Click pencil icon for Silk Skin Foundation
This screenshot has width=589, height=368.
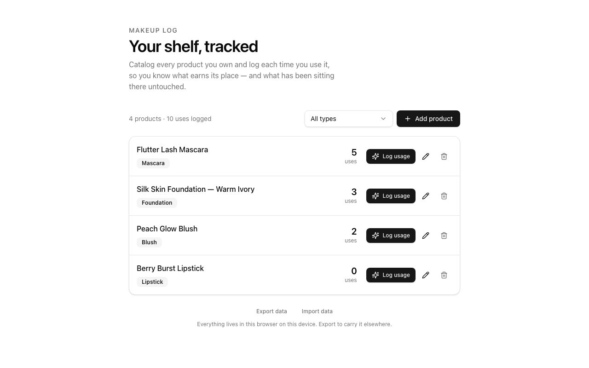(426, 196)
